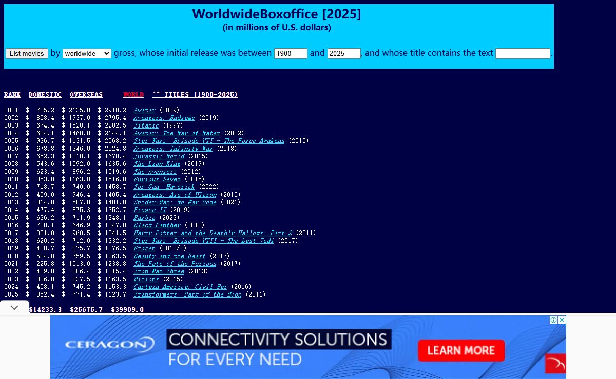Focus the start year field showing 1900
This screenshot has width=616, height=379.
291,53
